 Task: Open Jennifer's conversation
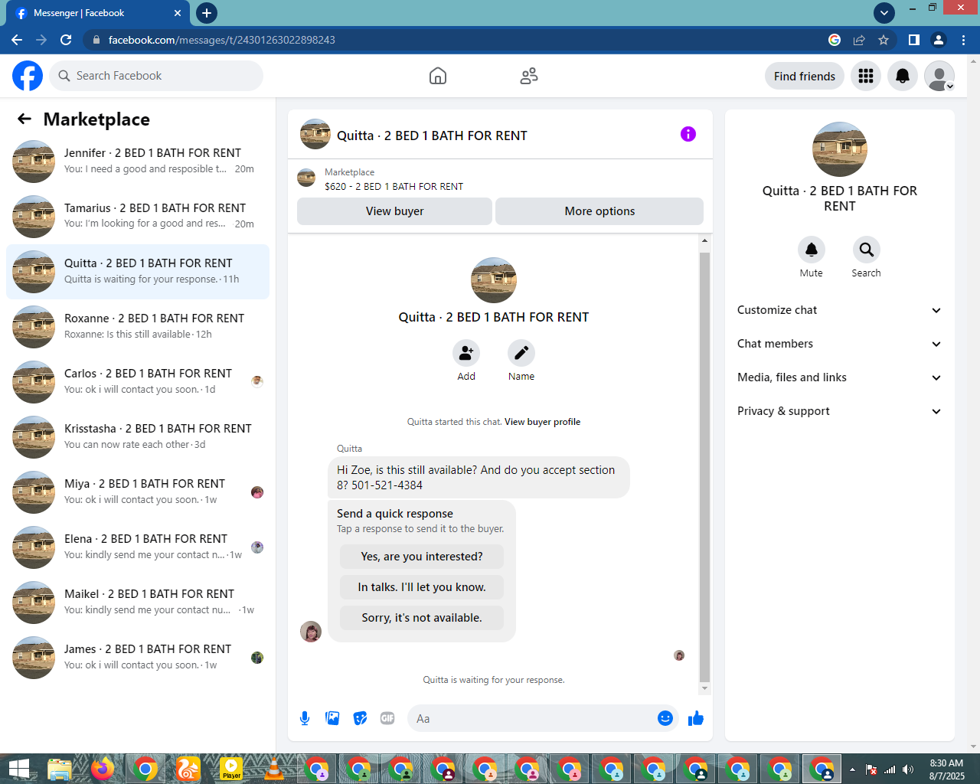(138, 162)
